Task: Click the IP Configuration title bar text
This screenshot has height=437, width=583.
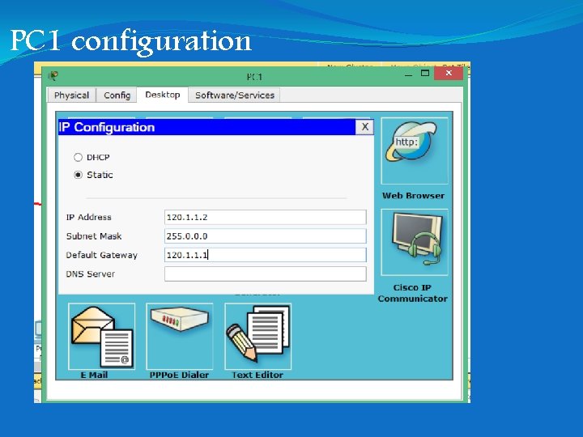Action: click(x=107, y=127)
